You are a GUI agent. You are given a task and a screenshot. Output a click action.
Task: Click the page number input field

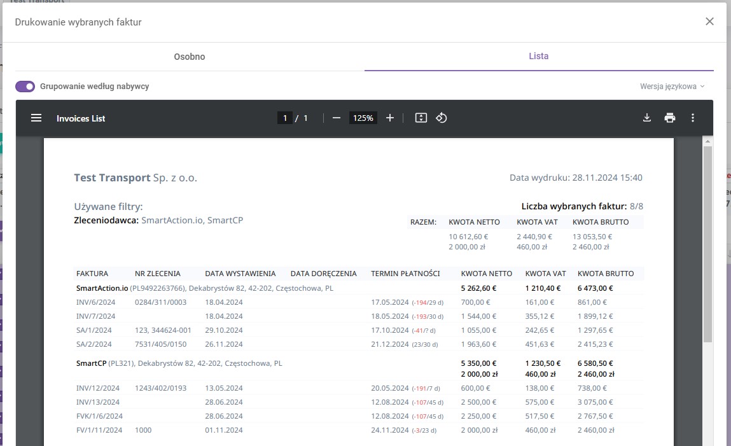pyautogui.click(x=285, y=118)
